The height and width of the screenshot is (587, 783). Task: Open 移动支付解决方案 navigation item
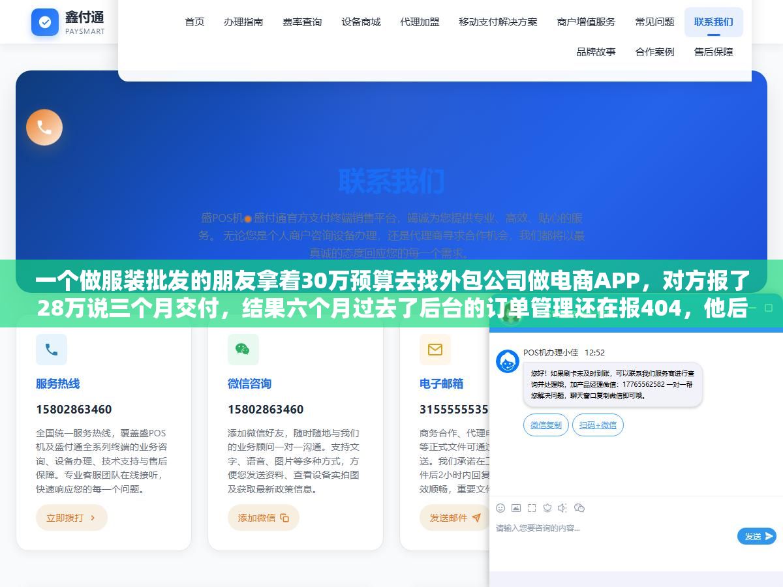tap(498, 22)
